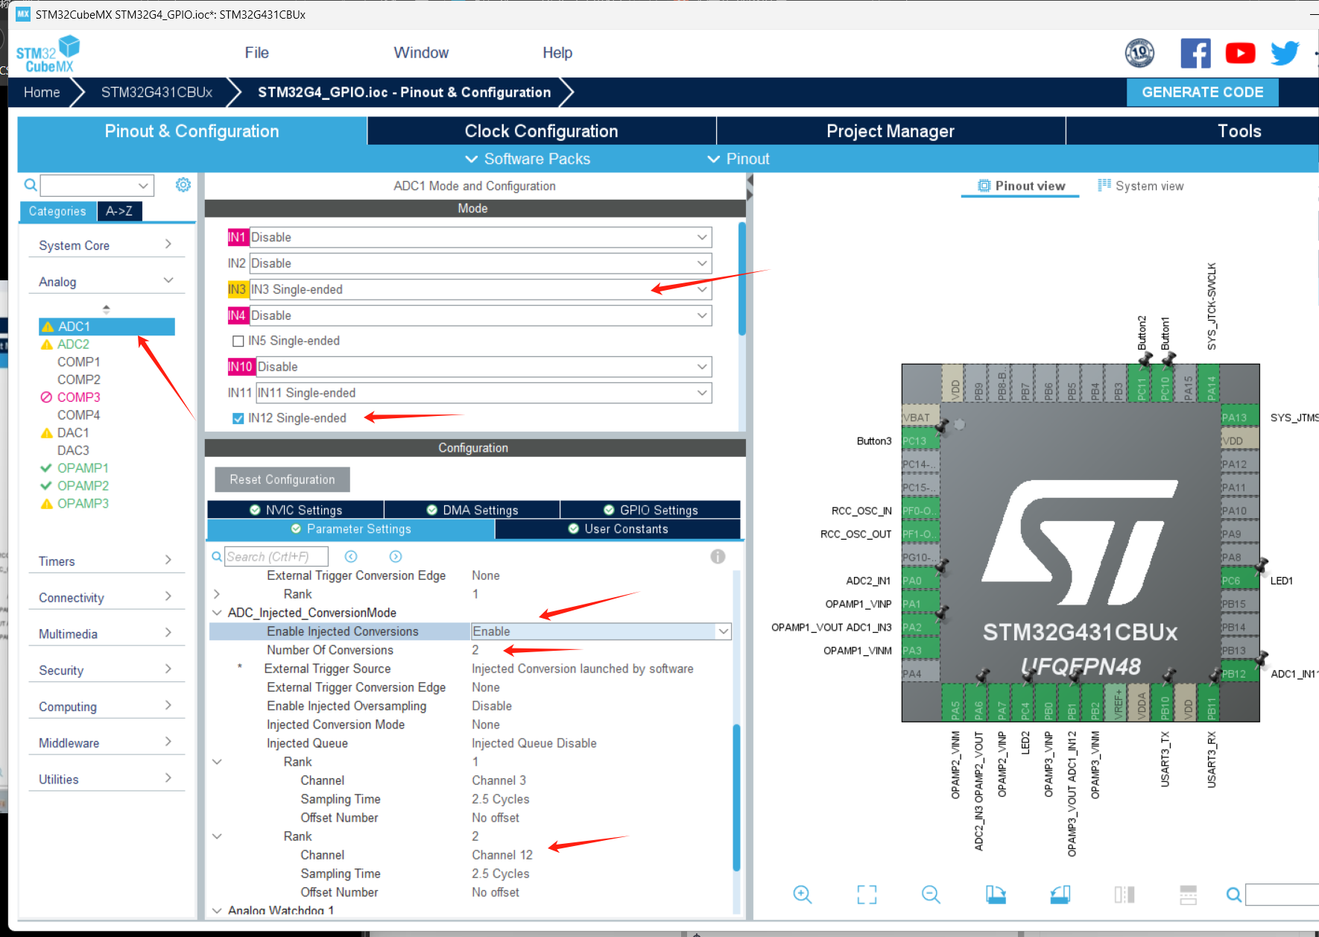
Task: Open the IN10 mode dropdown
Action: [484, 367]
